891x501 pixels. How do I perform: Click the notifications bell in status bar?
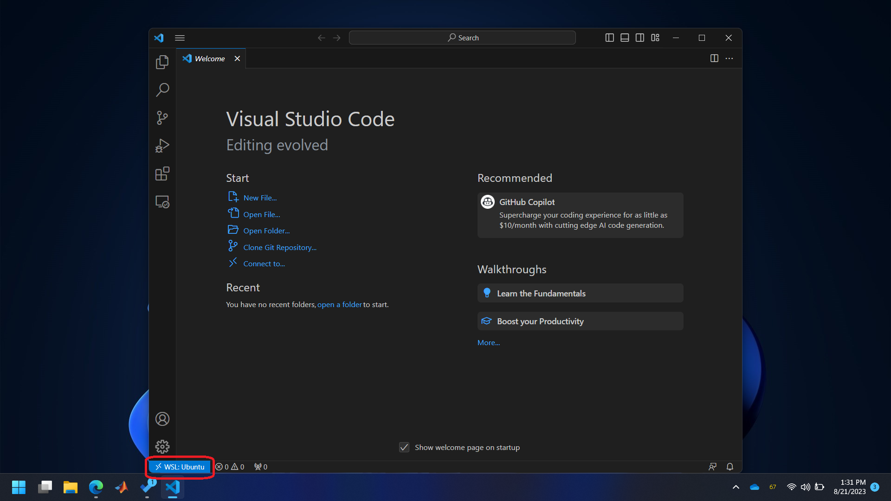[730, 467]
